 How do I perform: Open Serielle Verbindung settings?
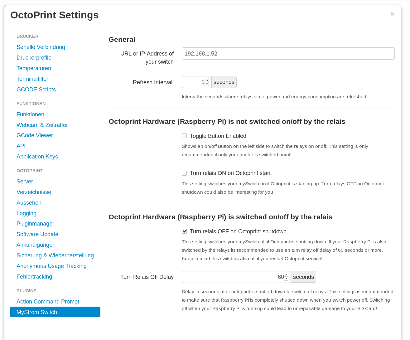41,47
